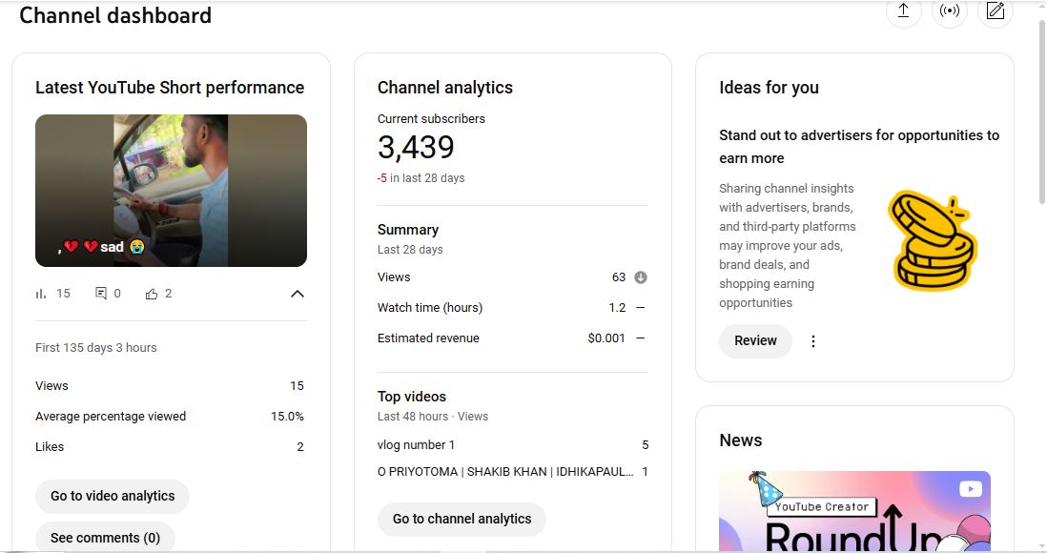Click the likes thumbs-up icon showing 2

tap(152, 294)
